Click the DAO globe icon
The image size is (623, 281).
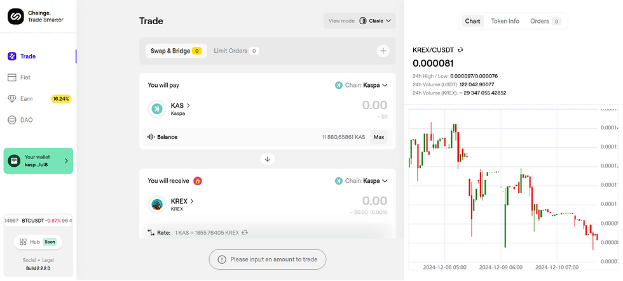point(12,120)
